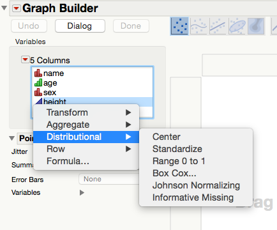
Task: Collapse the Points section disclosure triangle
Action: 12,139
